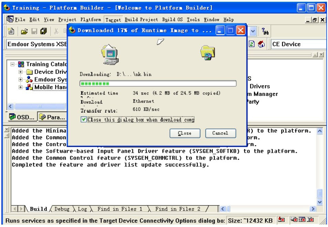Image resolution: width=328 pixels, height=227 pixels.
Task: Click the Training Catalog tree icon
Action: coord(21,64)
